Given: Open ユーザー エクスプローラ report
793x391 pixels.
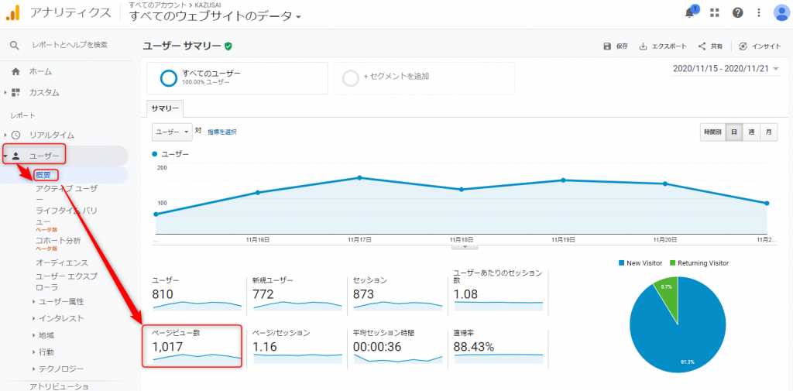Looking at the screenshot, I should coord(67,281).
